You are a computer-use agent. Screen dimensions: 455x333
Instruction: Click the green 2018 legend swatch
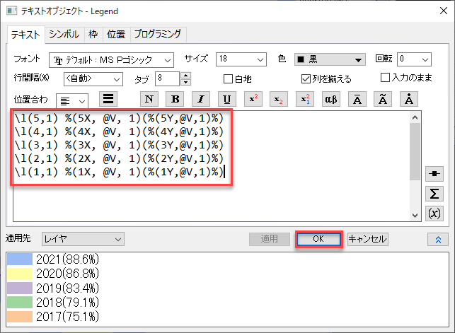[20, 303]
